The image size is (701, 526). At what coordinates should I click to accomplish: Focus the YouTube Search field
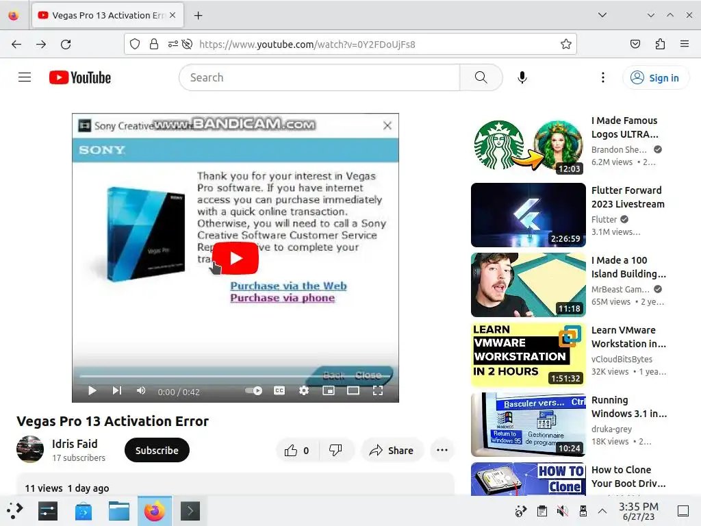[319, 77]
